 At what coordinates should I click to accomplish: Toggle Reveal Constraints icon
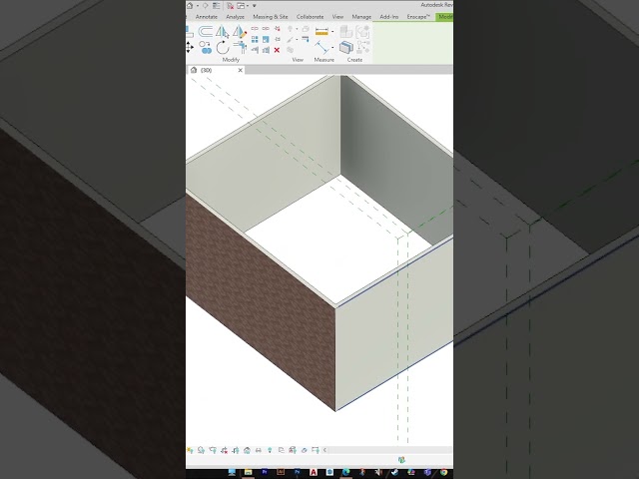tap(316, 450)
